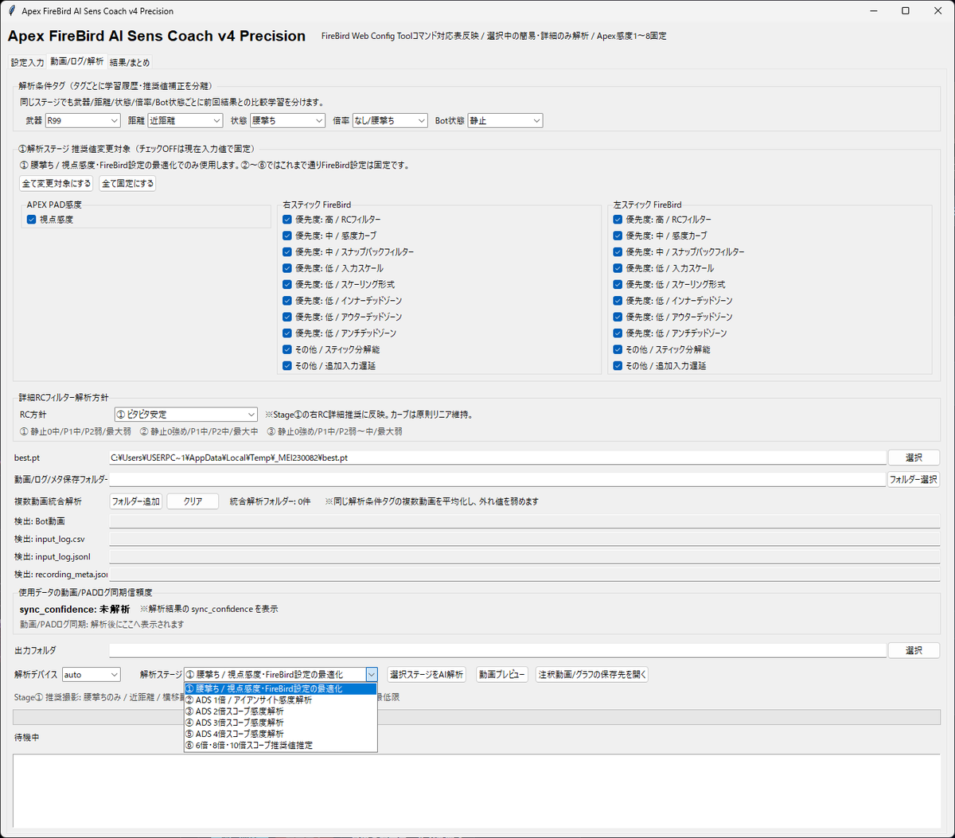The height and width of the screenshot is (838, 955).
Task: Click the クリア button
Action: [x=193, y=501]
